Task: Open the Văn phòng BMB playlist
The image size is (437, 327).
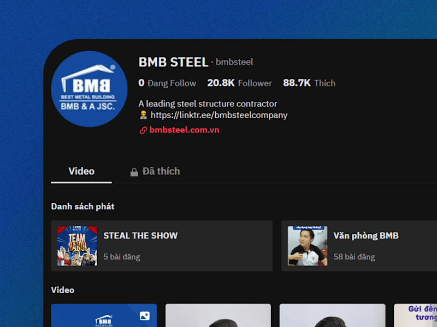Action: click(x=359, y=246)
